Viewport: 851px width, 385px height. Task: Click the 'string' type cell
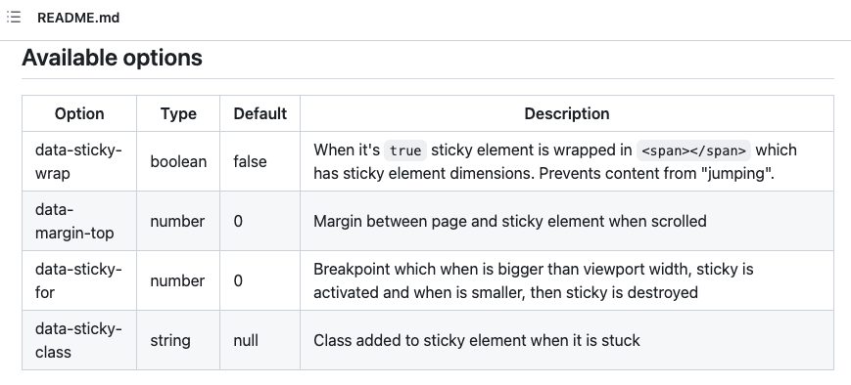(178, 340)
